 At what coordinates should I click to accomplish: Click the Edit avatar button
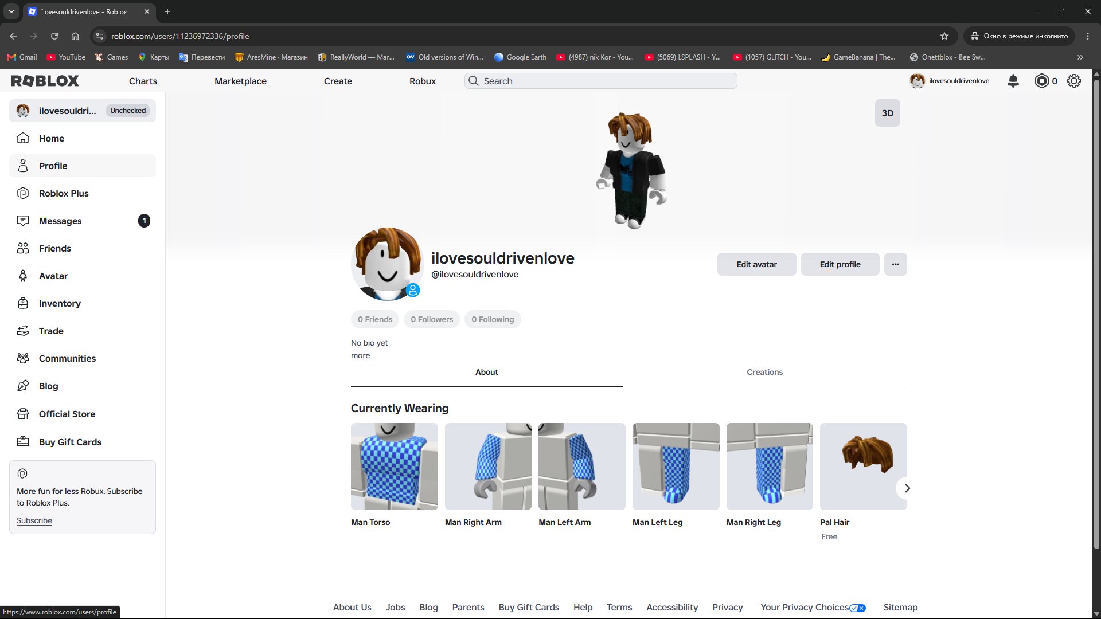pos(756,264)
